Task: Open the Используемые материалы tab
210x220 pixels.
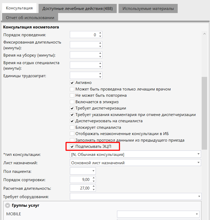Action: tap(148, 9)
